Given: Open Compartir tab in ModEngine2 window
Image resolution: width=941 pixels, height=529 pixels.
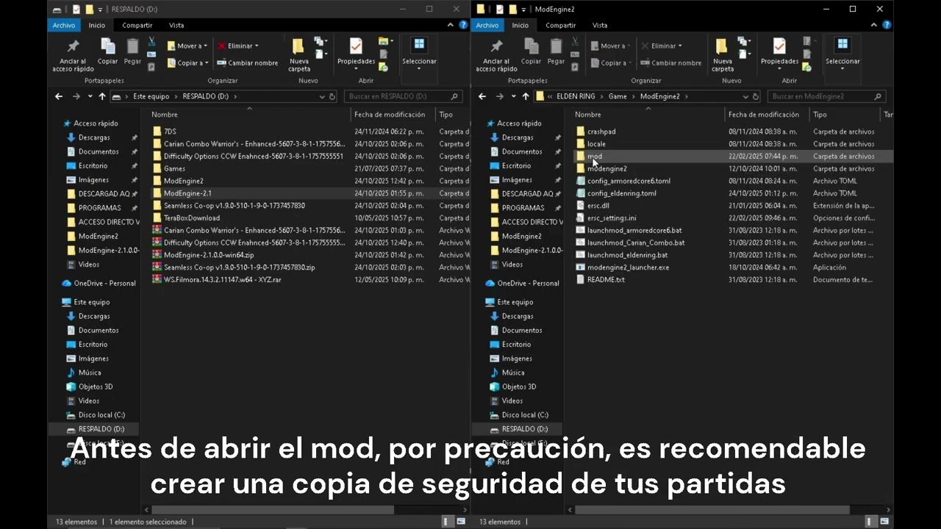Looking at the screenshot, I should 561,25.
